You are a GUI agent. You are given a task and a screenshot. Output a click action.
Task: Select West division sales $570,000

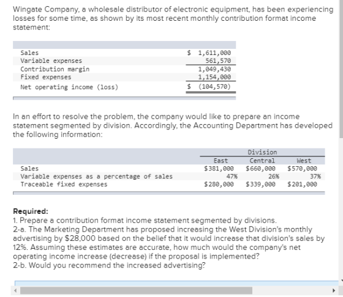302,169
